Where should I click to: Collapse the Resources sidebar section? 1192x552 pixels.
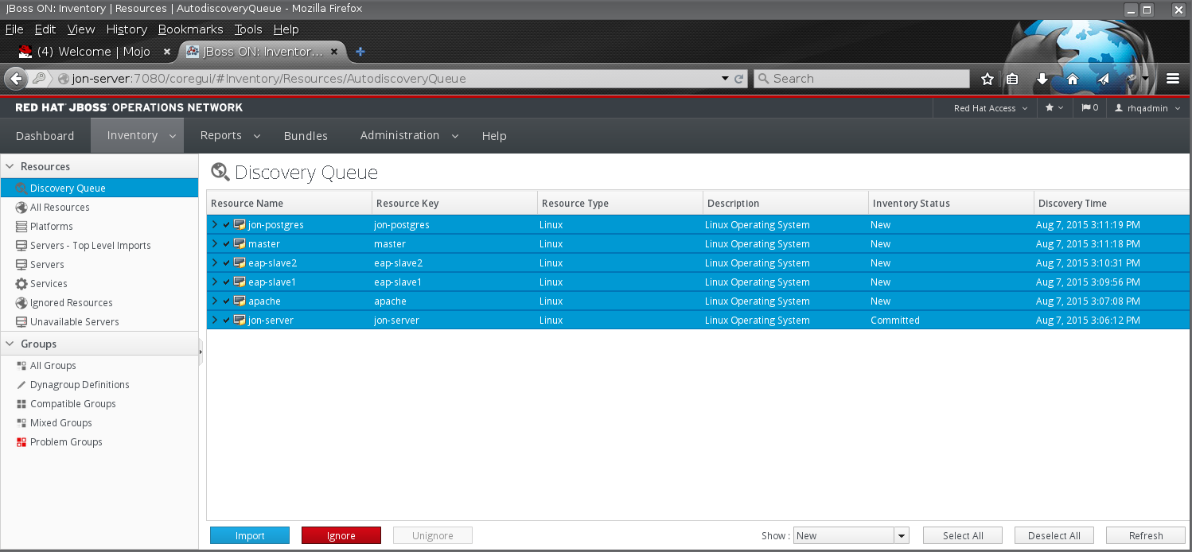[10, 167]
